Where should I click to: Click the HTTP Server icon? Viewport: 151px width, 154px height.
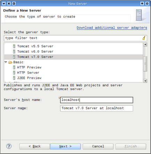[14, 73]
